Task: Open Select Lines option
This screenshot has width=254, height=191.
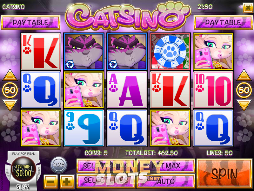Action: [x=106, y=181]
